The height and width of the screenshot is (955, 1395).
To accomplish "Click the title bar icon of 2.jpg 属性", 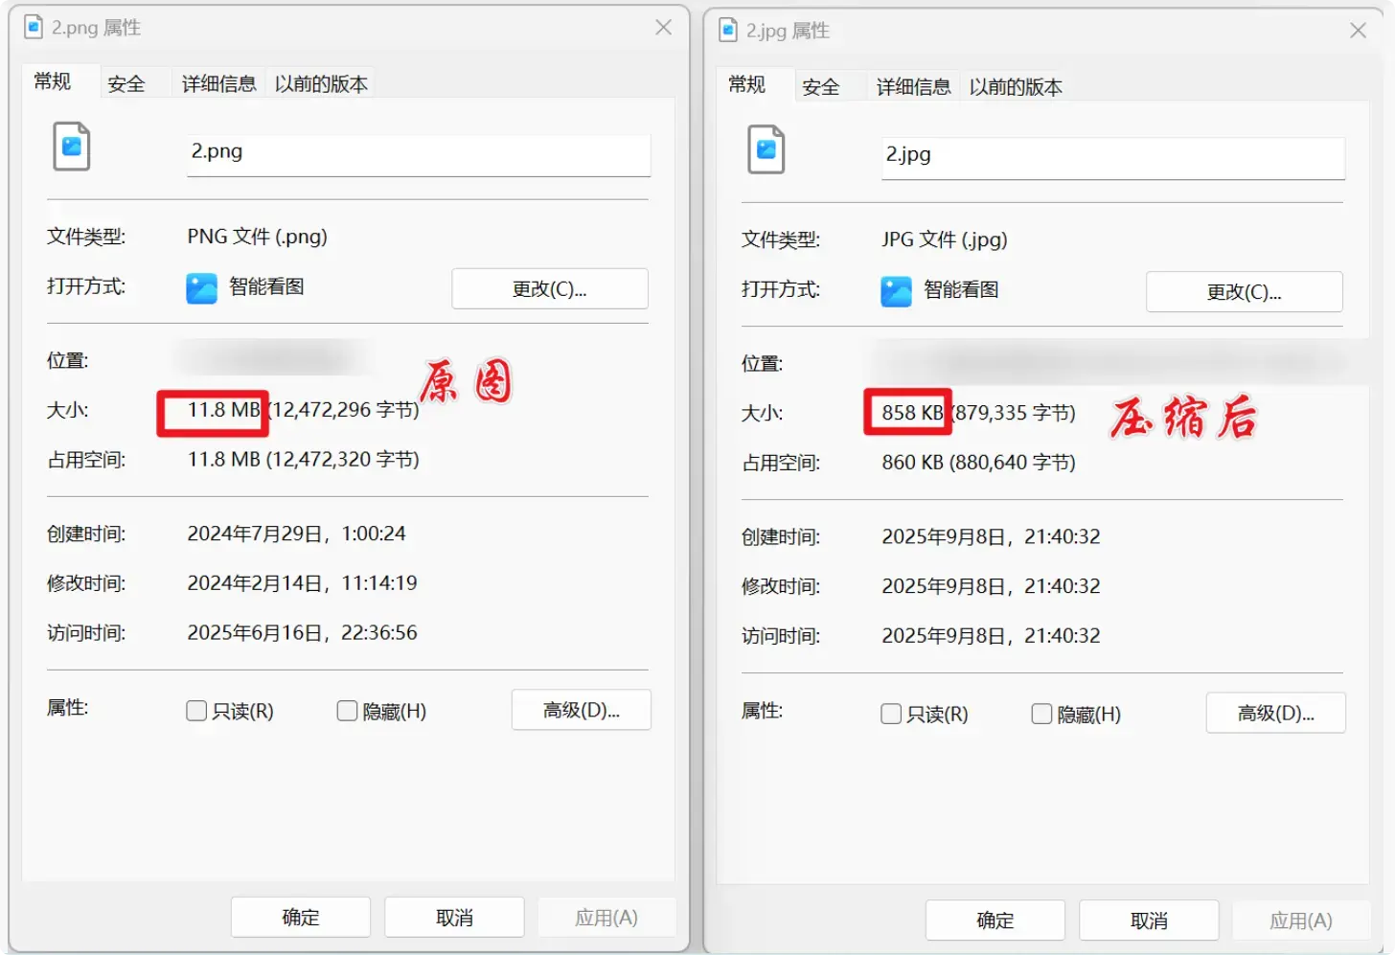I will pos(726,30).
